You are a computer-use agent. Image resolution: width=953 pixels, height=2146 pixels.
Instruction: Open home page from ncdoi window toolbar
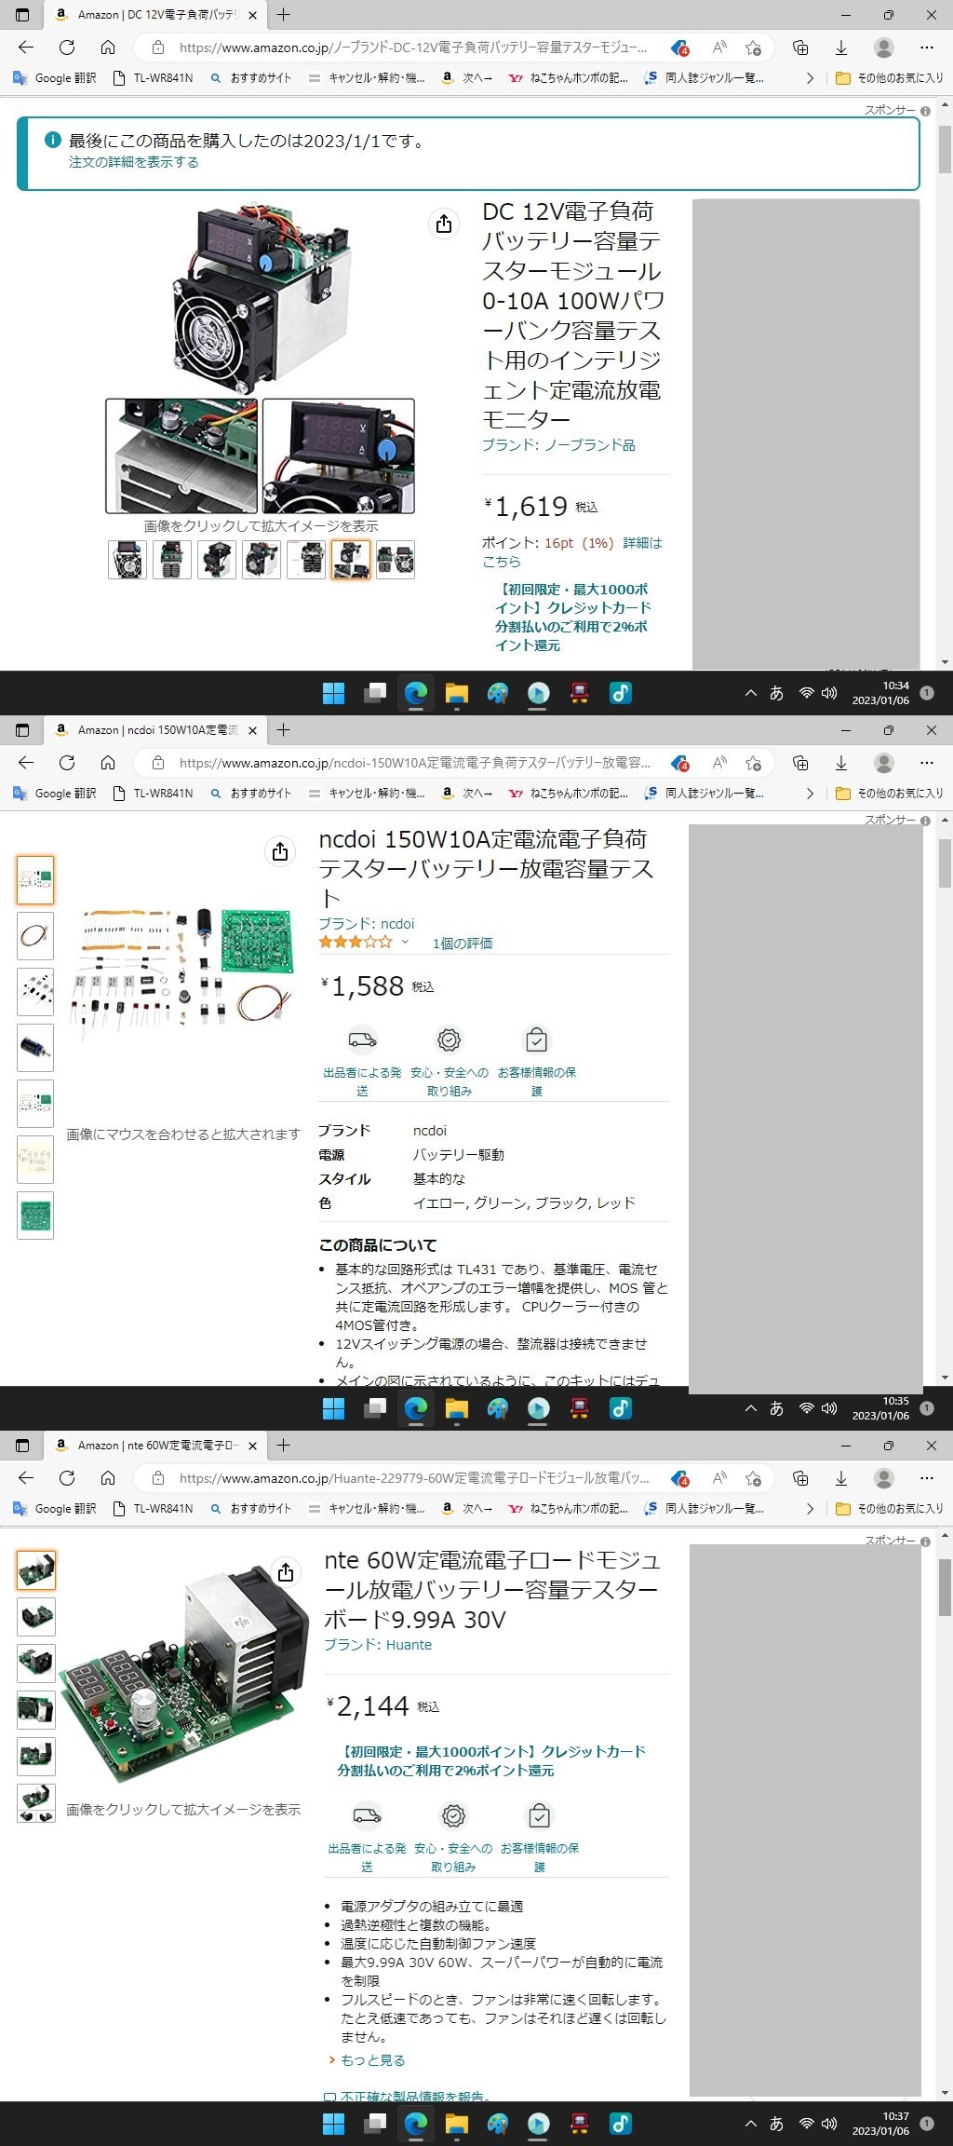(108, 763)
